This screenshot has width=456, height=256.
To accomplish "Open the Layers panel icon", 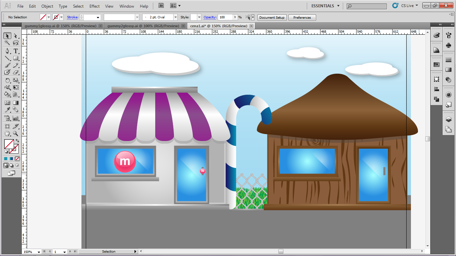I will click(448, 119).
